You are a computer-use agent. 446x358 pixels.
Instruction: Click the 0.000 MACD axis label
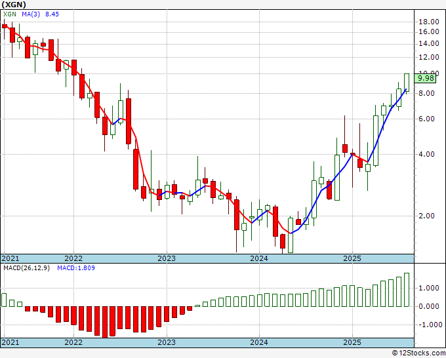coord(429,307)
